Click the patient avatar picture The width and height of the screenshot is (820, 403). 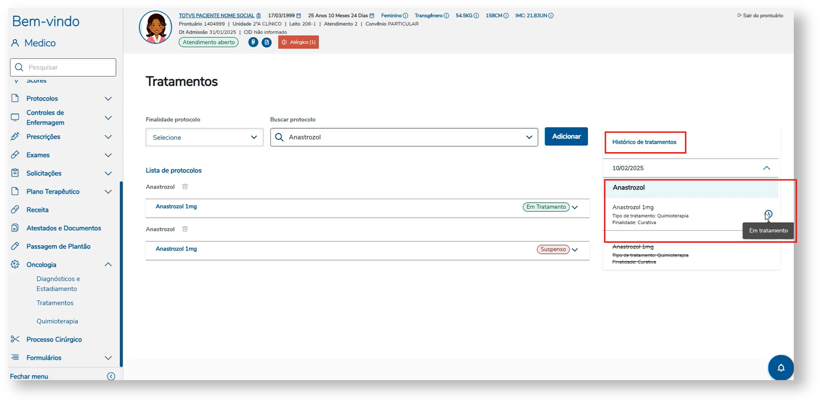[156, 28]
